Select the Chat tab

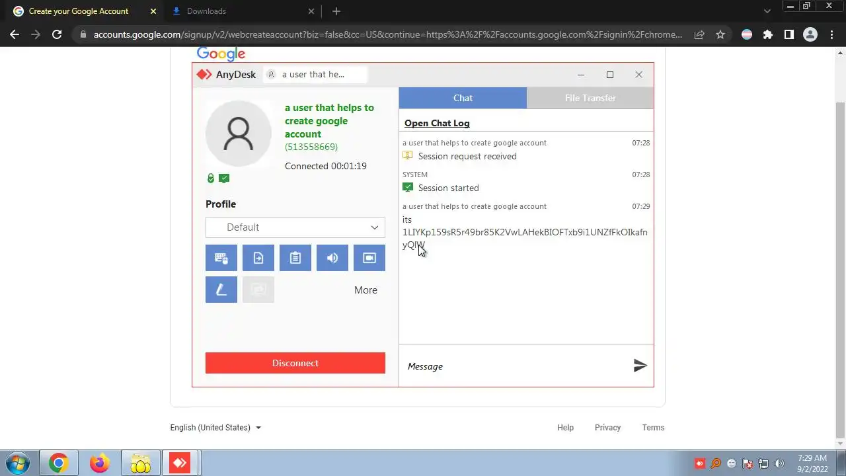(x=463, y=98)
